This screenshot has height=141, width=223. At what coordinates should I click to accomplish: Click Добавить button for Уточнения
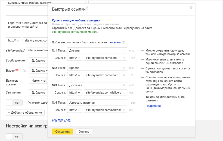tap(38, 92)
